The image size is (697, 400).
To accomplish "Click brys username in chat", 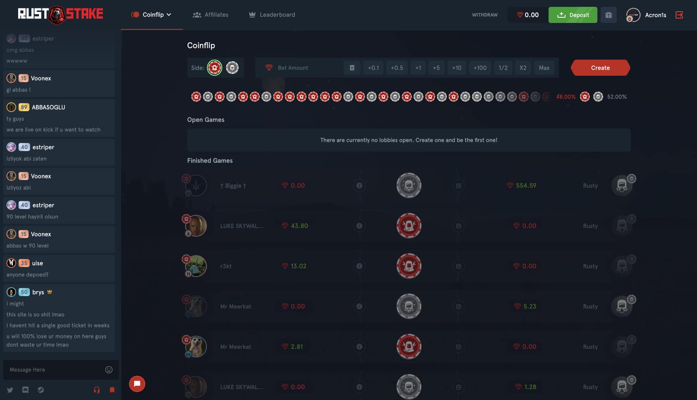I will [x=38, y=292].
